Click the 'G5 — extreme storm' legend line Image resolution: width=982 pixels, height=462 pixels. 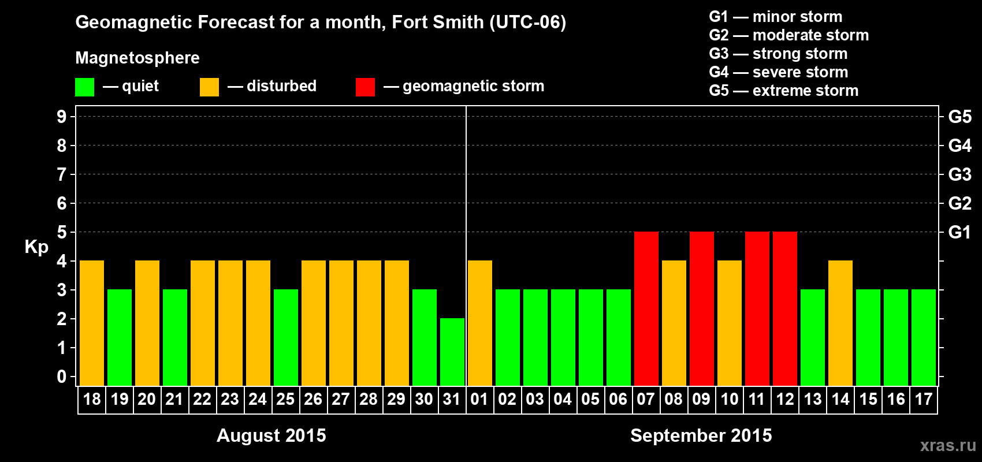[x=784, y=91]
